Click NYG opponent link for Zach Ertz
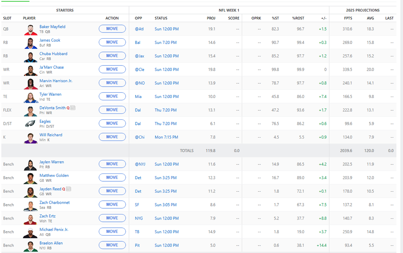The image size is (403, 253). (139, 218)
